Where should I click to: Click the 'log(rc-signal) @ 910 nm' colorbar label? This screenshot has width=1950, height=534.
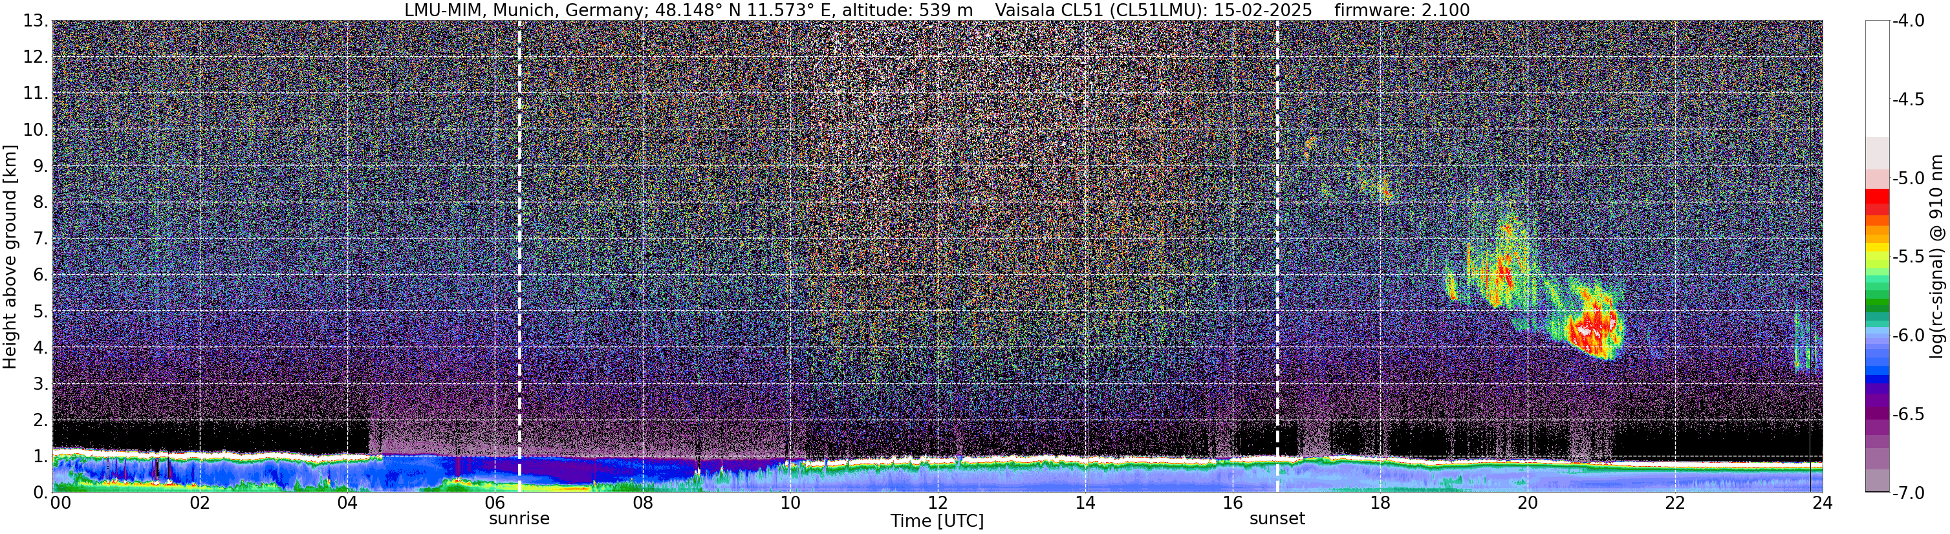click(x=1937, y=257)
